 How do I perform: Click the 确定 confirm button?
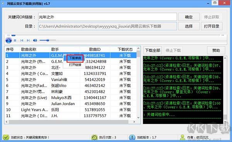(189, 17)
